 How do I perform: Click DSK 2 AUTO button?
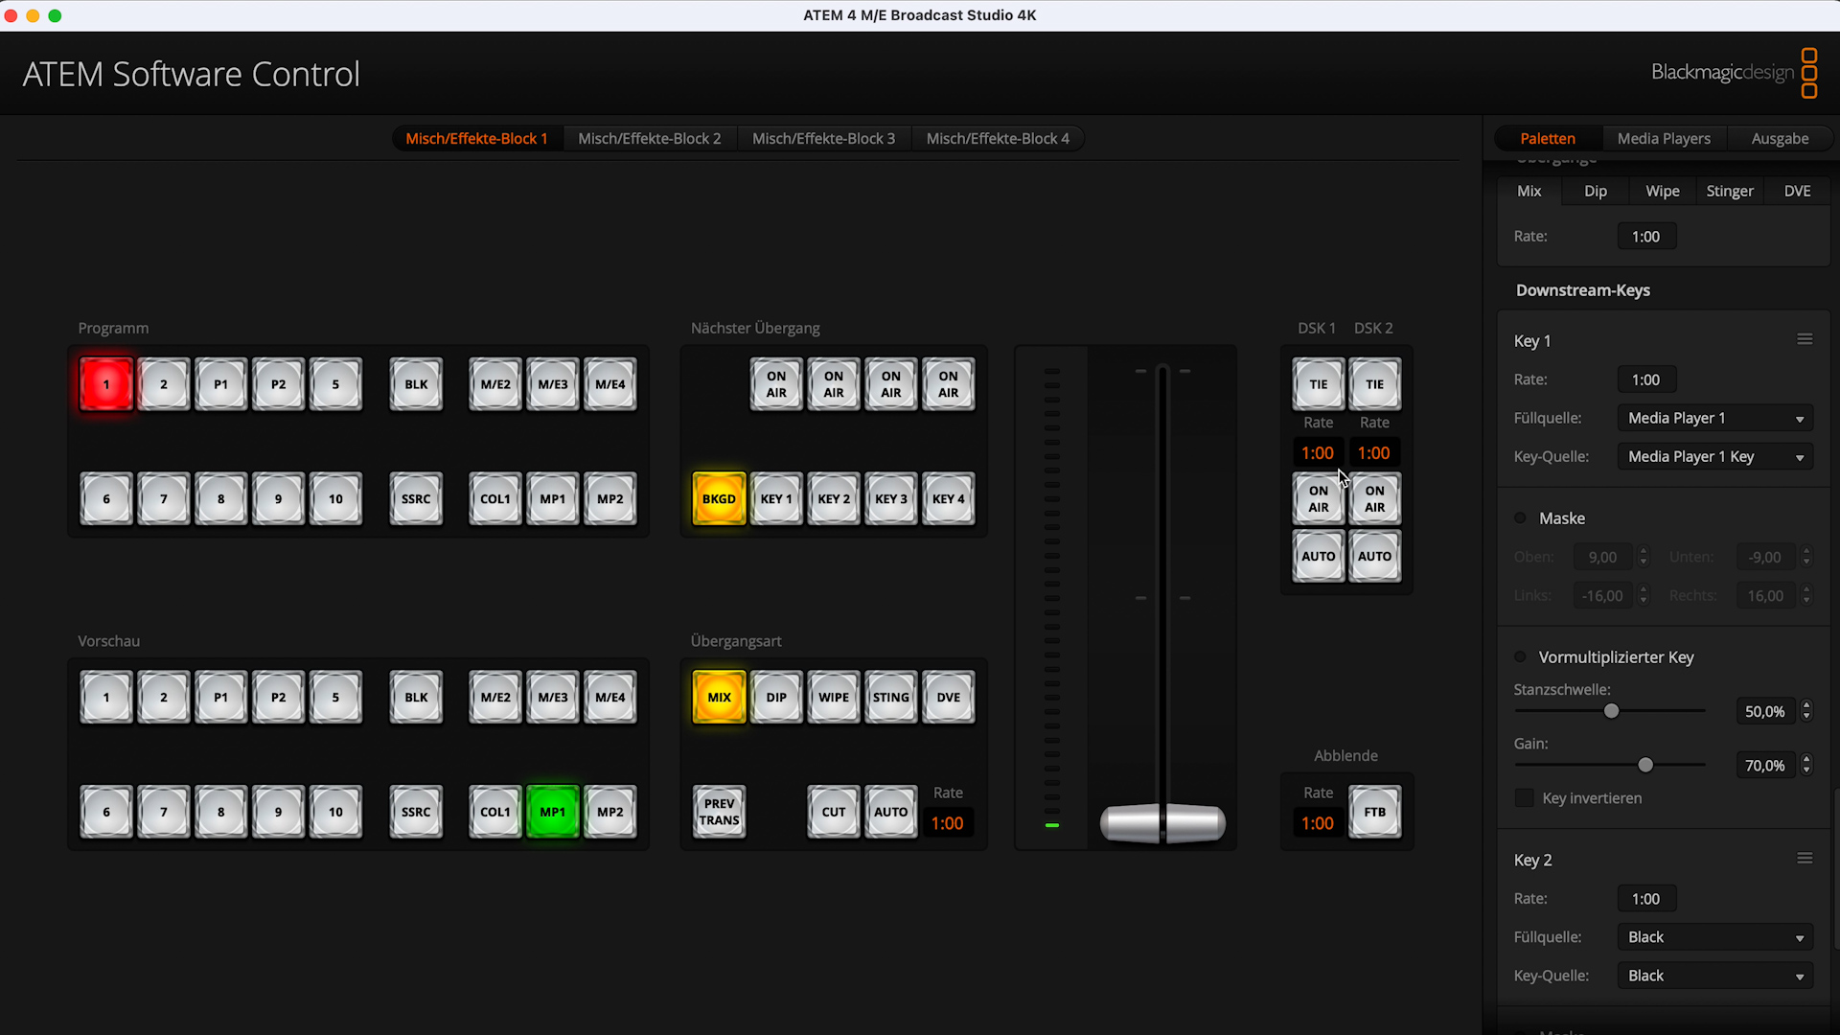click(x=1375, y=556)
